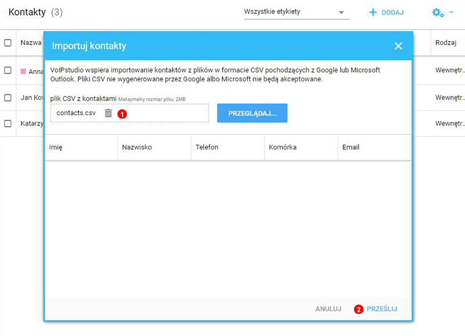
Task: Delete contacts.csv using the trash icon
Action: point(109,113)
